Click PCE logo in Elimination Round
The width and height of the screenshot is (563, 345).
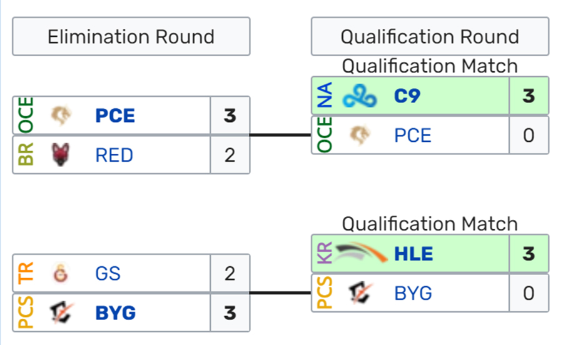61,115
